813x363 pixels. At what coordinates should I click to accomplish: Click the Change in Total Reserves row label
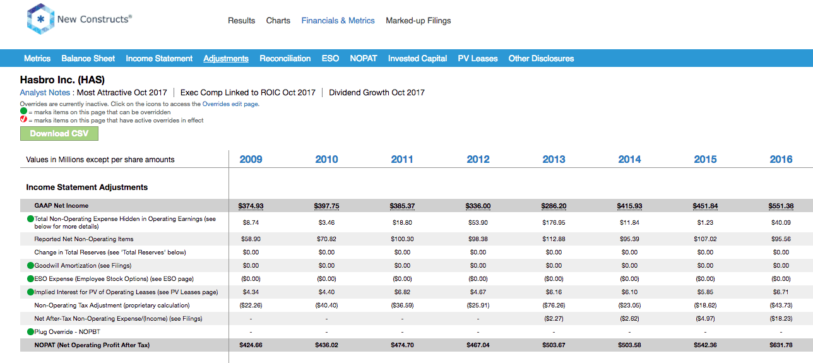click(x=110, y=253)
